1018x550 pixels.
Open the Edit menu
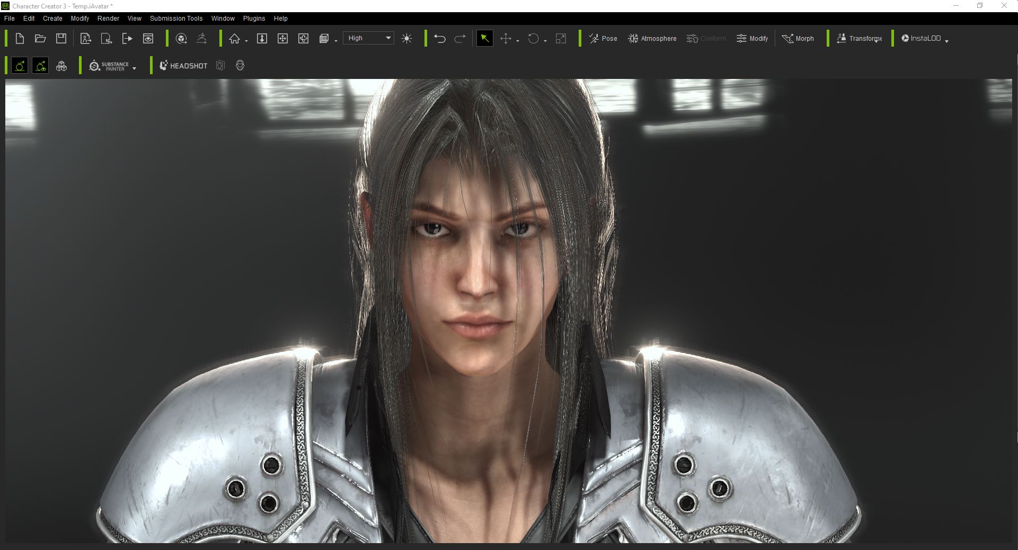click(29, 18)
